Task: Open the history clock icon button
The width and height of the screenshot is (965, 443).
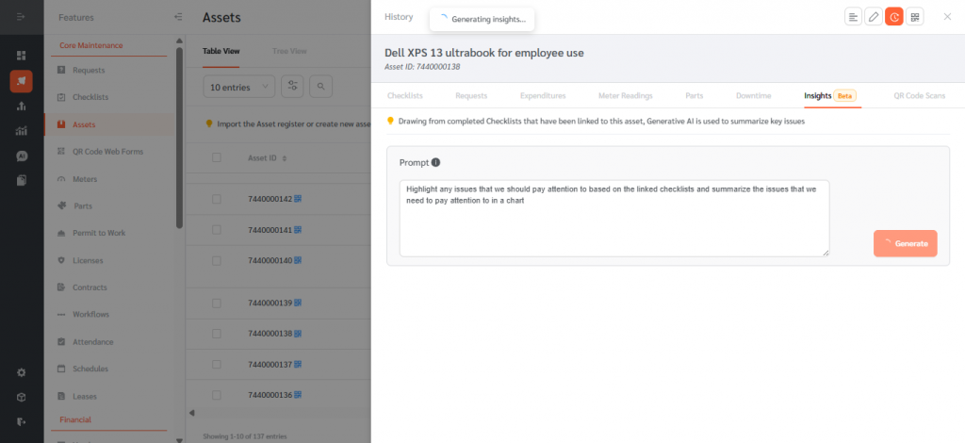Action: click(x=894, y=17)
